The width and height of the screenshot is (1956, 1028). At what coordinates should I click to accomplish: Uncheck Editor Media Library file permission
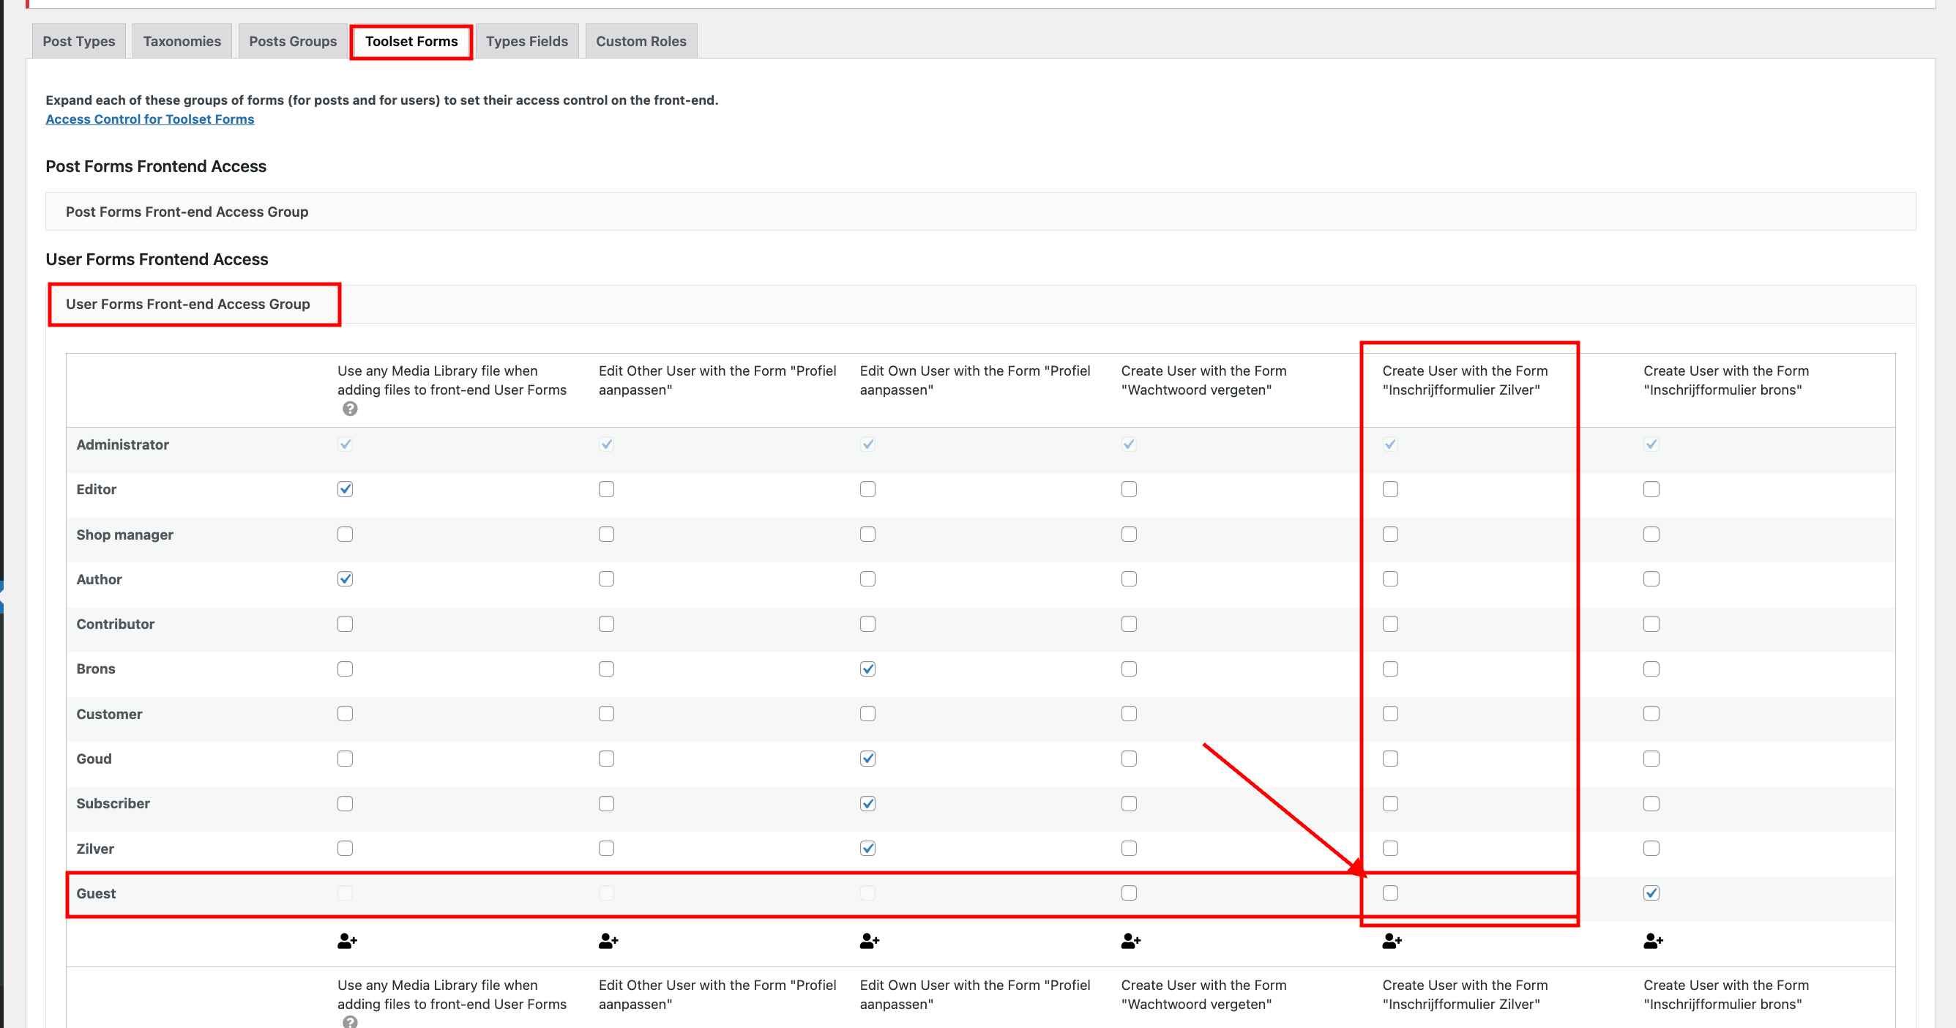pos(346,489)
